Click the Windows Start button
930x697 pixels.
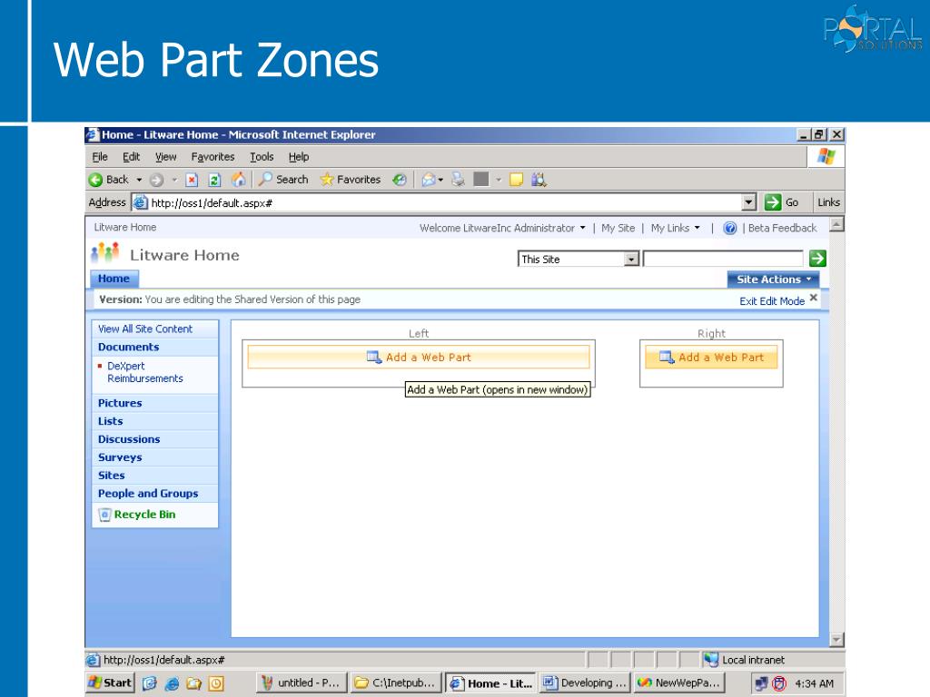click(x=110, y=682)
